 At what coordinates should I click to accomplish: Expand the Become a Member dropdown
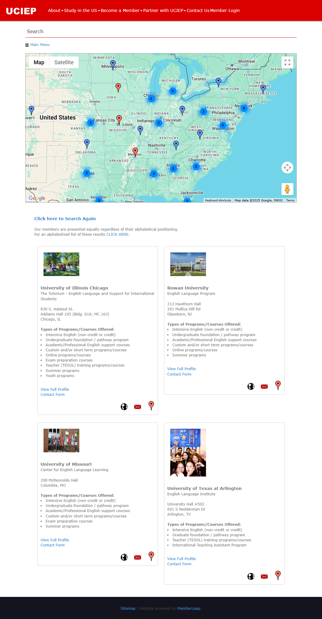pos(121,10)
